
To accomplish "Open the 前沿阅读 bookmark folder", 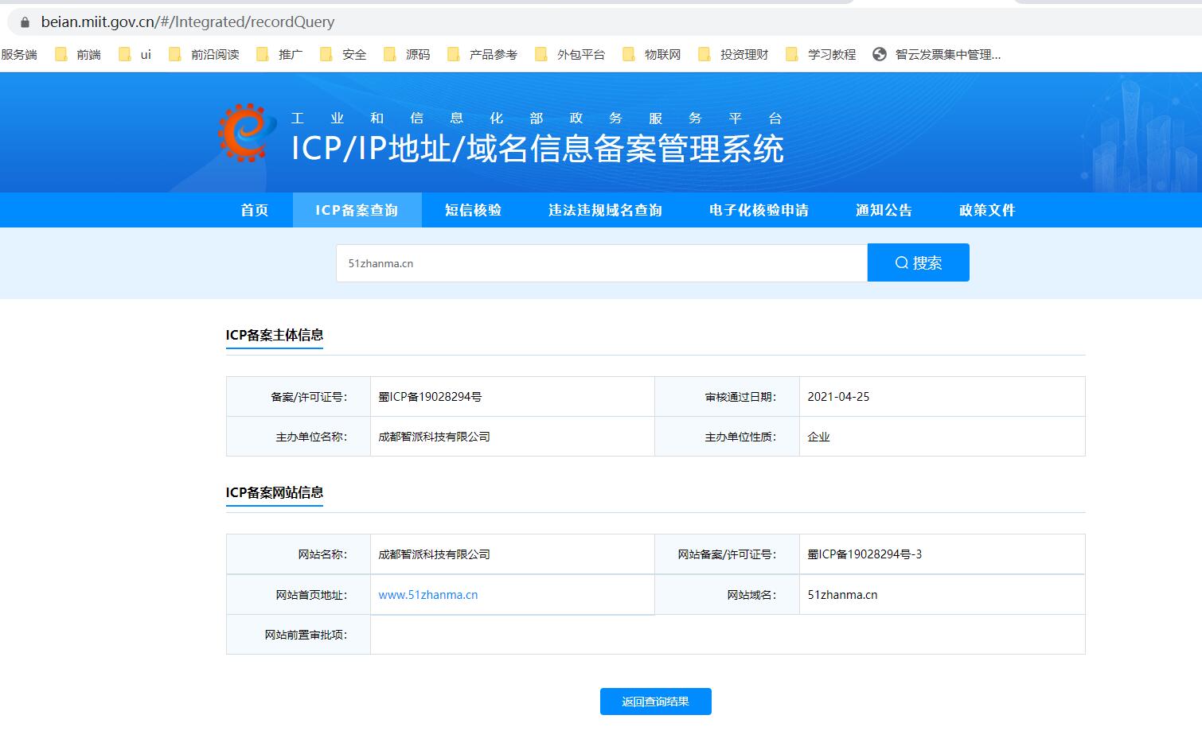I will click(x=204, y=54).
